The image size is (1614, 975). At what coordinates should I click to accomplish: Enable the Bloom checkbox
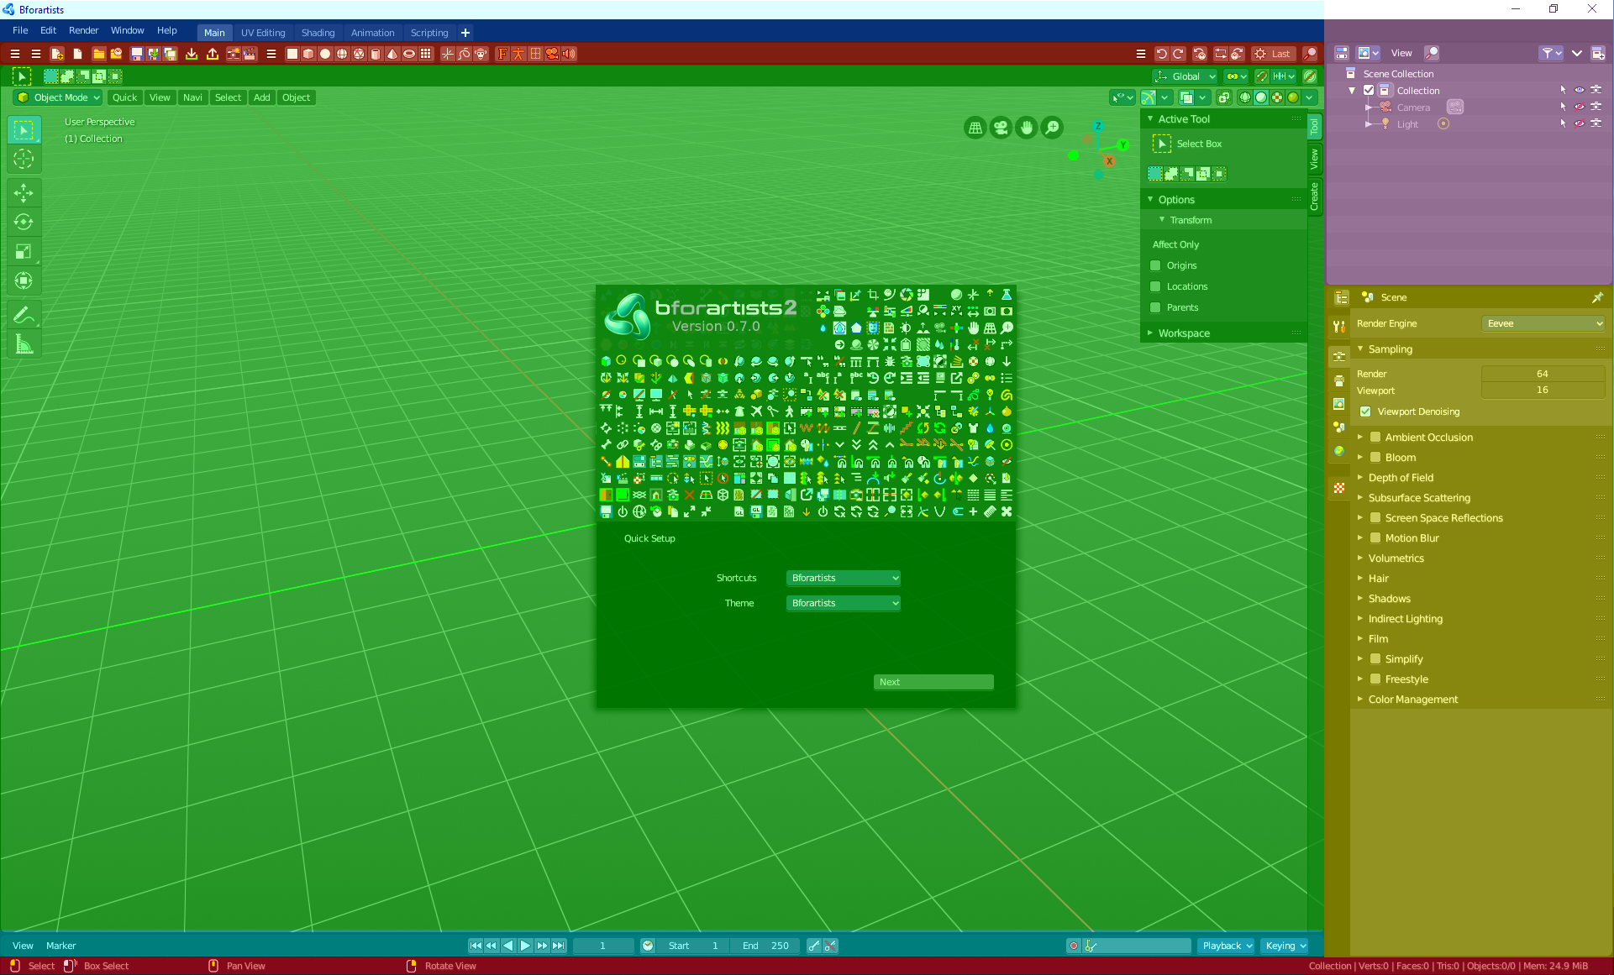(1375, 458)
